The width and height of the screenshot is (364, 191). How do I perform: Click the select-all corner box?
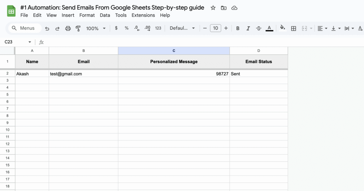coord(7,51)
